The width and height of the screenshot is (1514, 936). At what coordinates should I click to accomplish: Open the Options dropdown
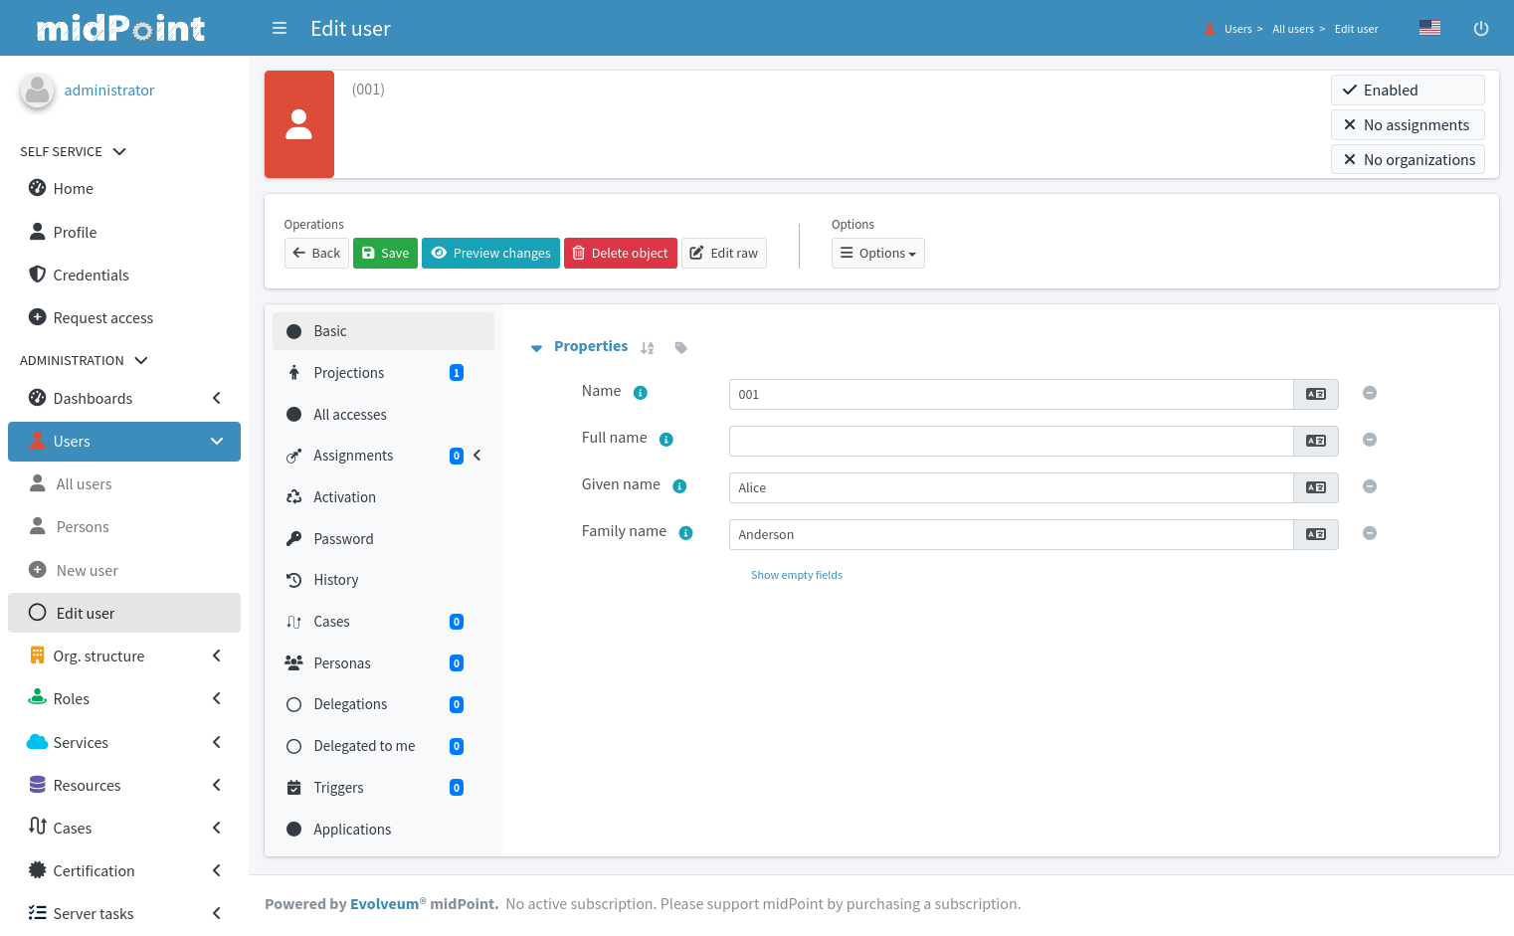877,254
